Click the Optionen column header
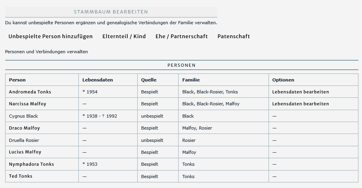Viewport: 362px width, 188px height. 283,80
